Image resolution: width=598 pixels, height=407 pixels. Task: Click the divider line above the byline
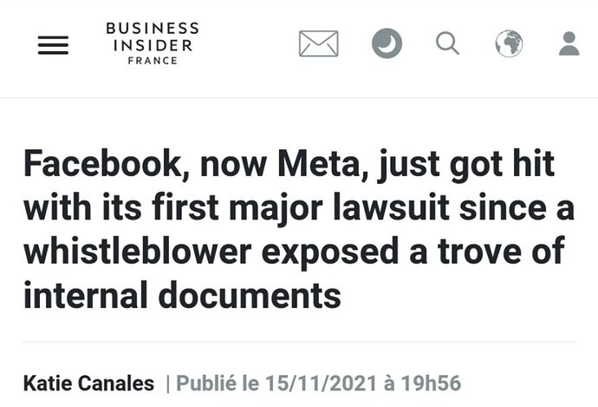[x=299, y=342]
